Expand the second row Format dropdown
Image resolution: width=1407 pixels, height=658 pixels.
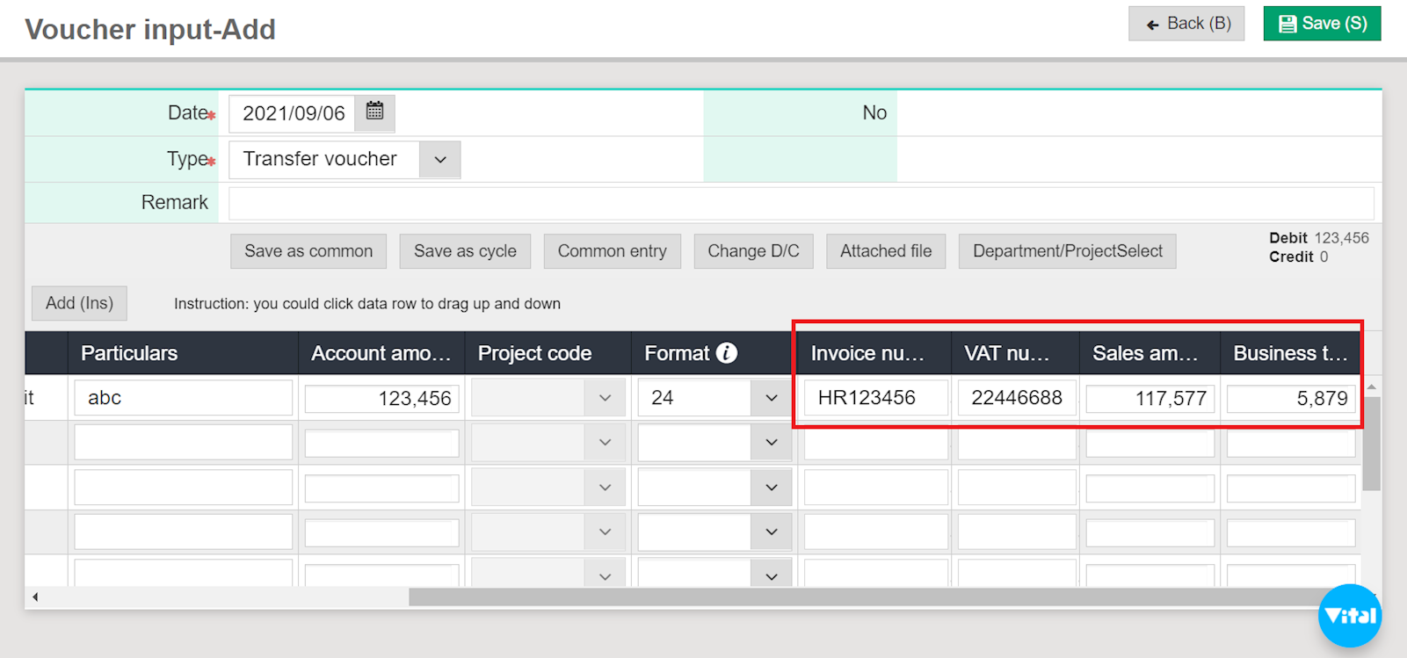tap(771, 443)
